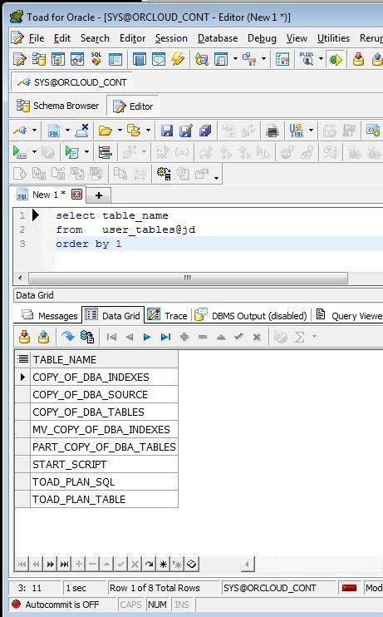Click the lightning bolt automation icon
The height and width of the screenshot is (617, 383).
click(x=178, y=59)
